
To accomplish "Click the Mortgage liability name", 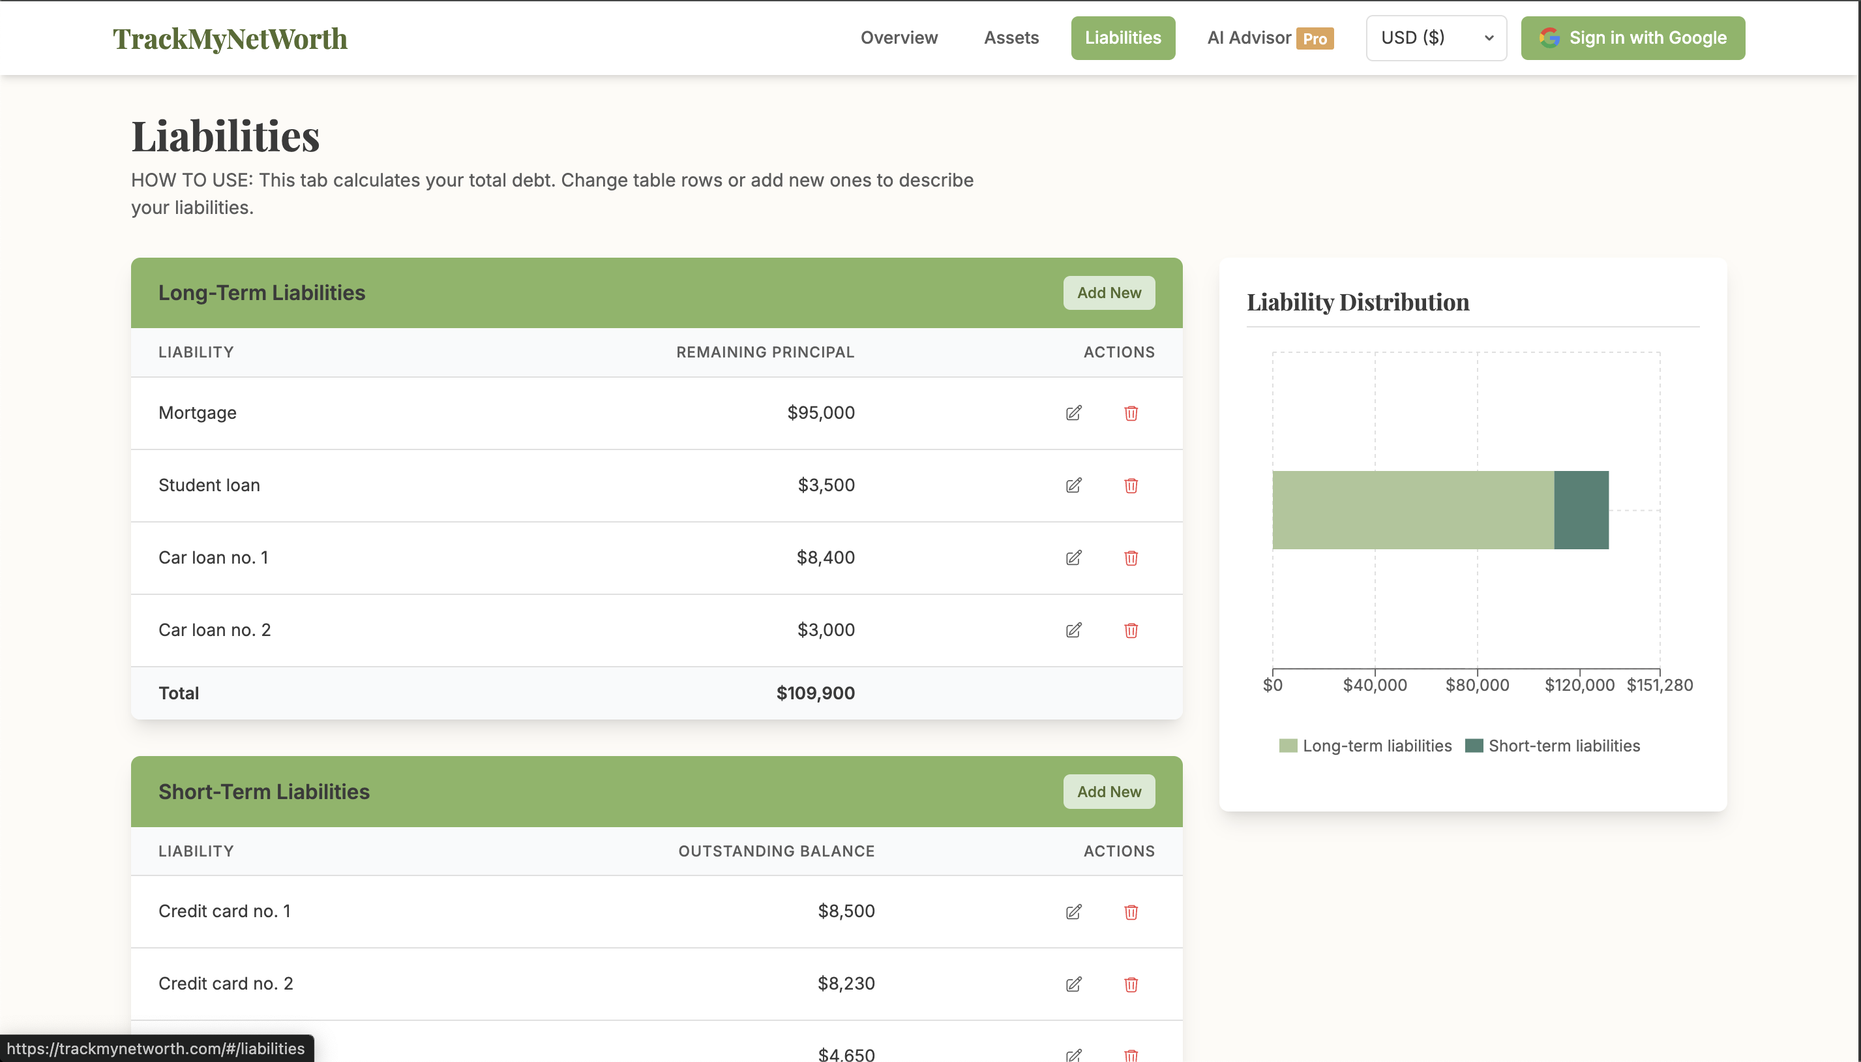I will coord(197,413).
